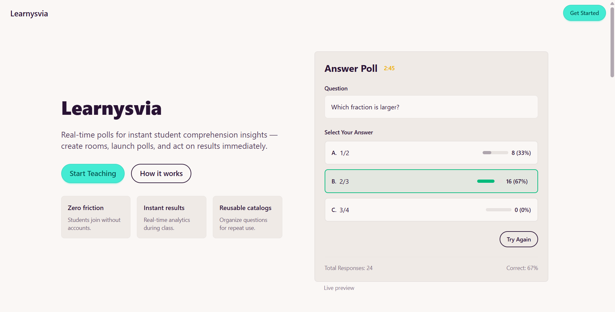Choose answer option B. 2/3
Screen dimensions: 615x312
tap(401, 181)
